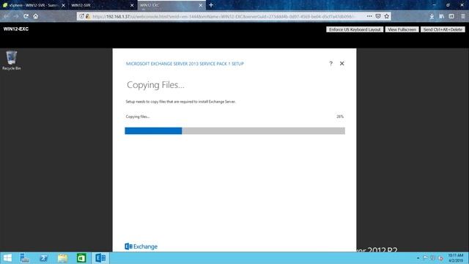Open a new browser tab
Viewport: 469px width, 264px height.
(x=211, y=5)
